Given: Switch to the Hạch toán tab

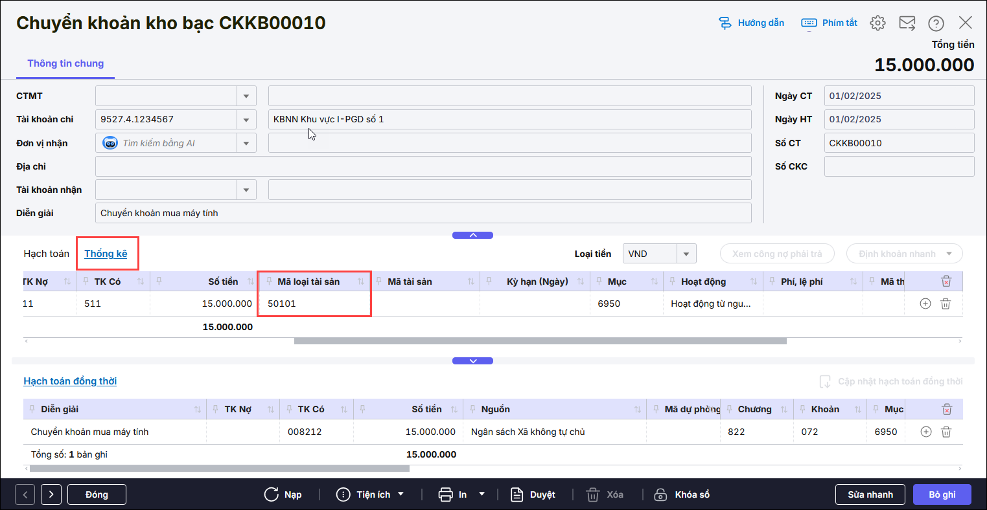Looking at the screenshot, I should (x=46, y=254).
